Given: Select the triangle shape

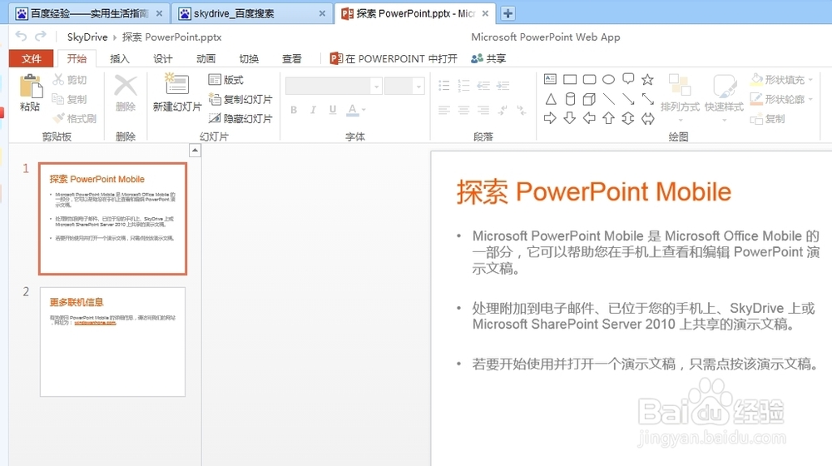Looking at the screenshot, I should click(551, 99).
